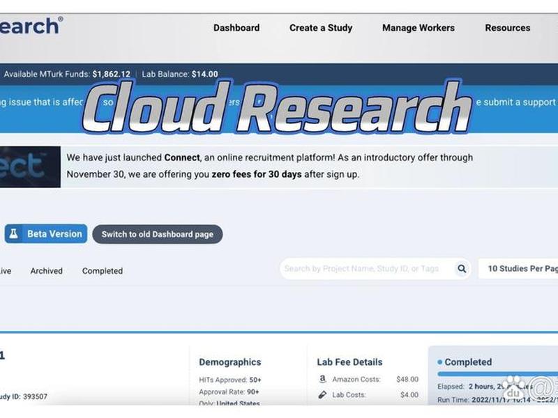
Task: Select the Completed tab
Action: (x=103, y=271)
